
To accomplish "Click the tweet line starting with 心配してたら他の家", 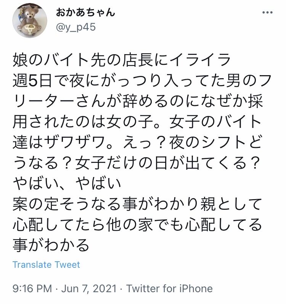I will click(137, 225).
